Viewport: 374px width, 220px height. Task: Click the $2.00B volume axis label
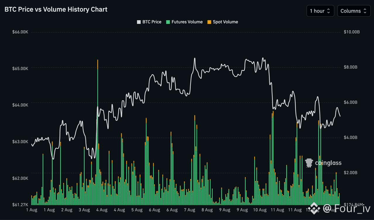(351, 173)
